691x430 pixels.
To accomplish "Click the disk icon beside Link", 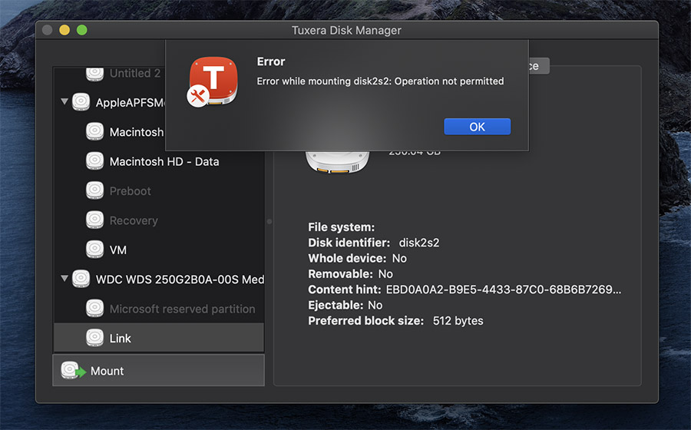I will (94, 338).
